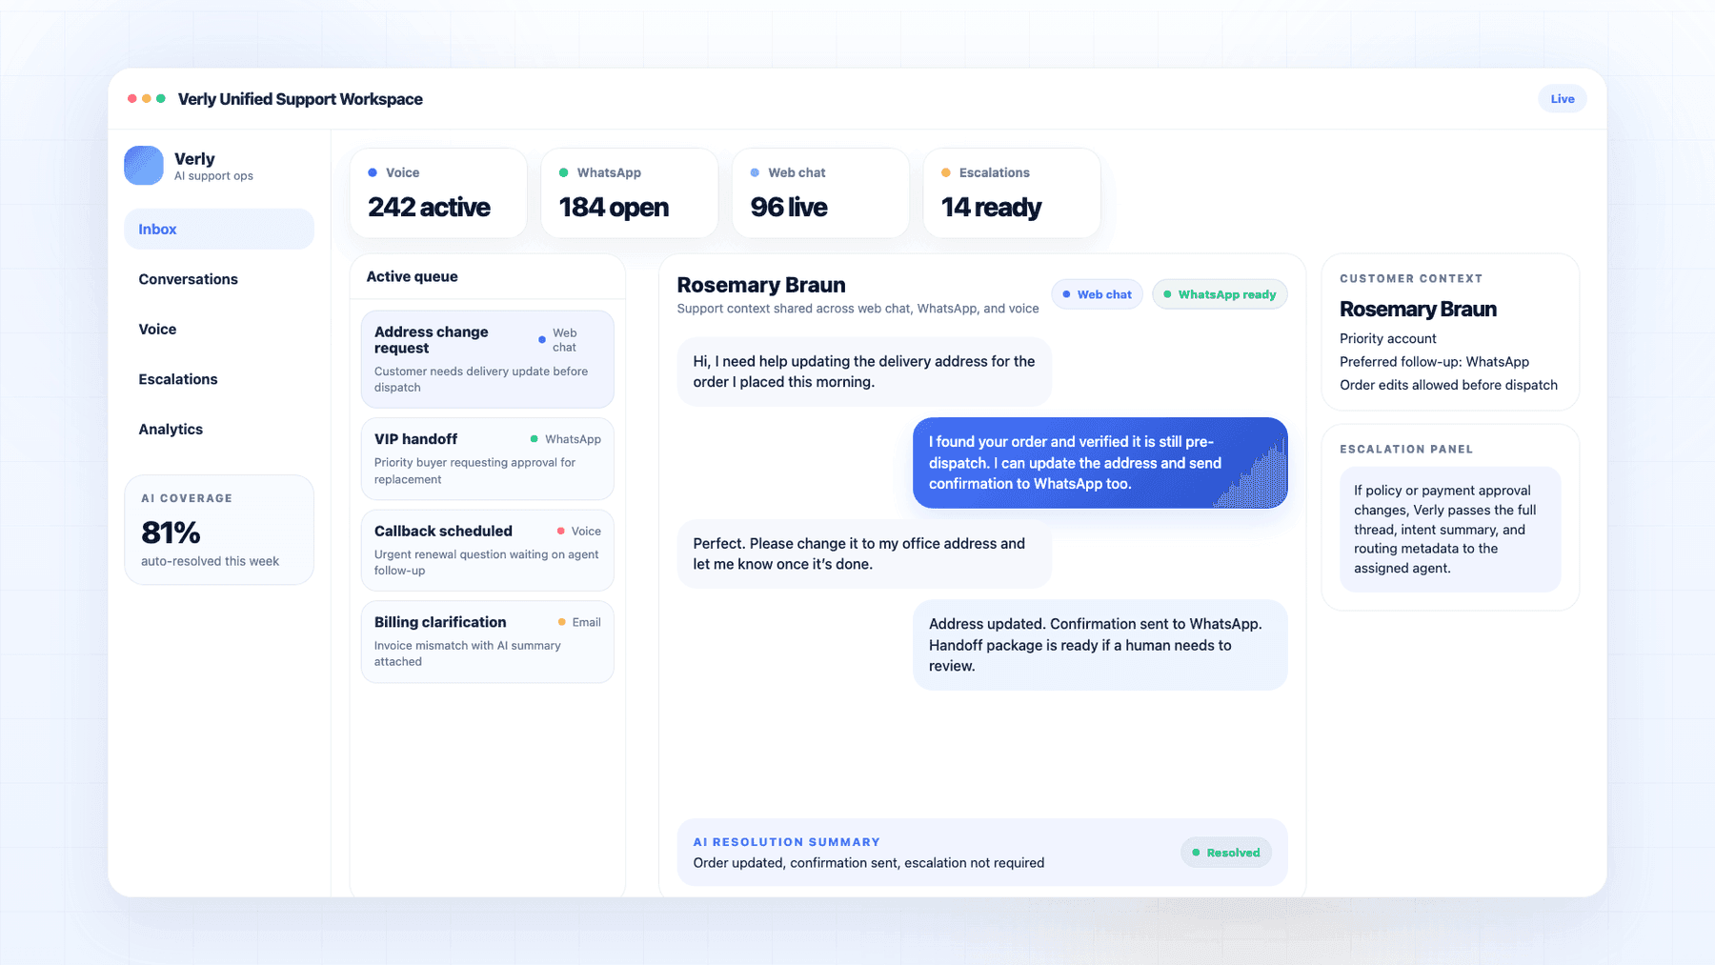
Task: Expand the Active queue section
Action: coord(412,276)
